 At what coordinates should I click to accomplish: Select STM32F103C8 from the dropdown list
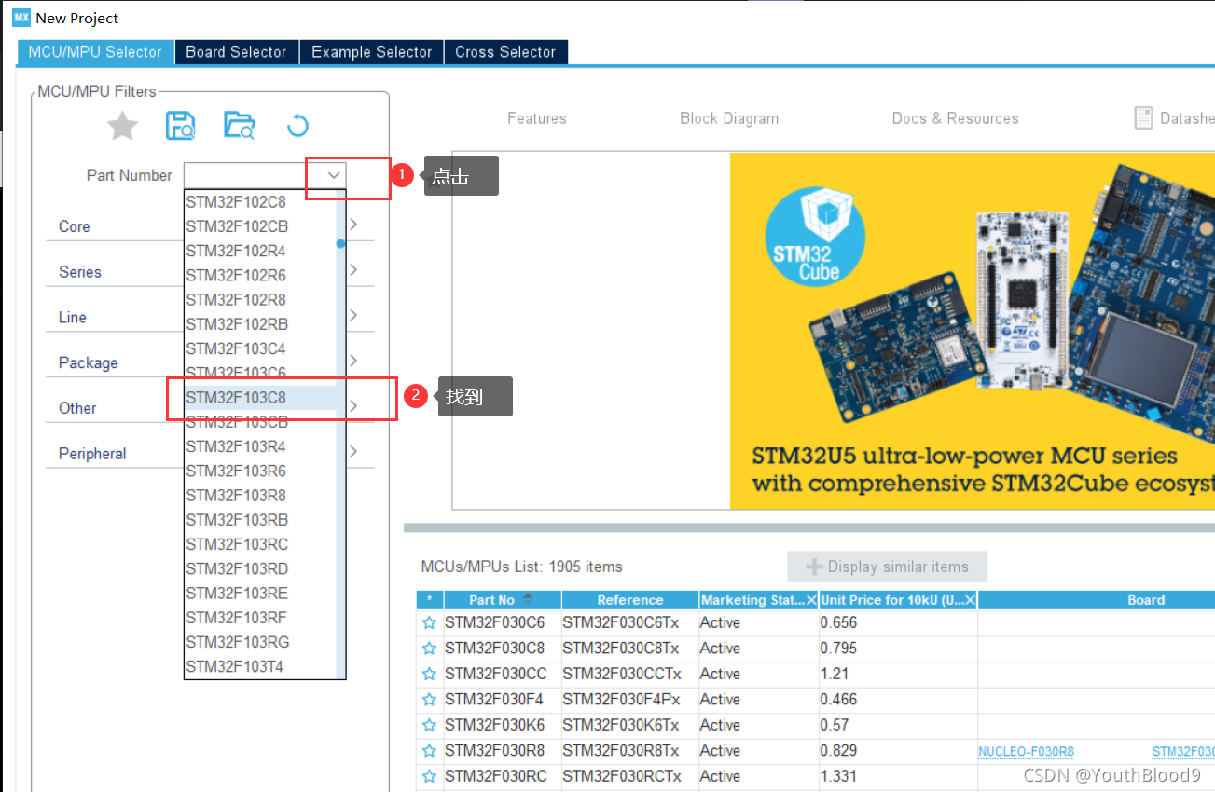tap(260, 398)
